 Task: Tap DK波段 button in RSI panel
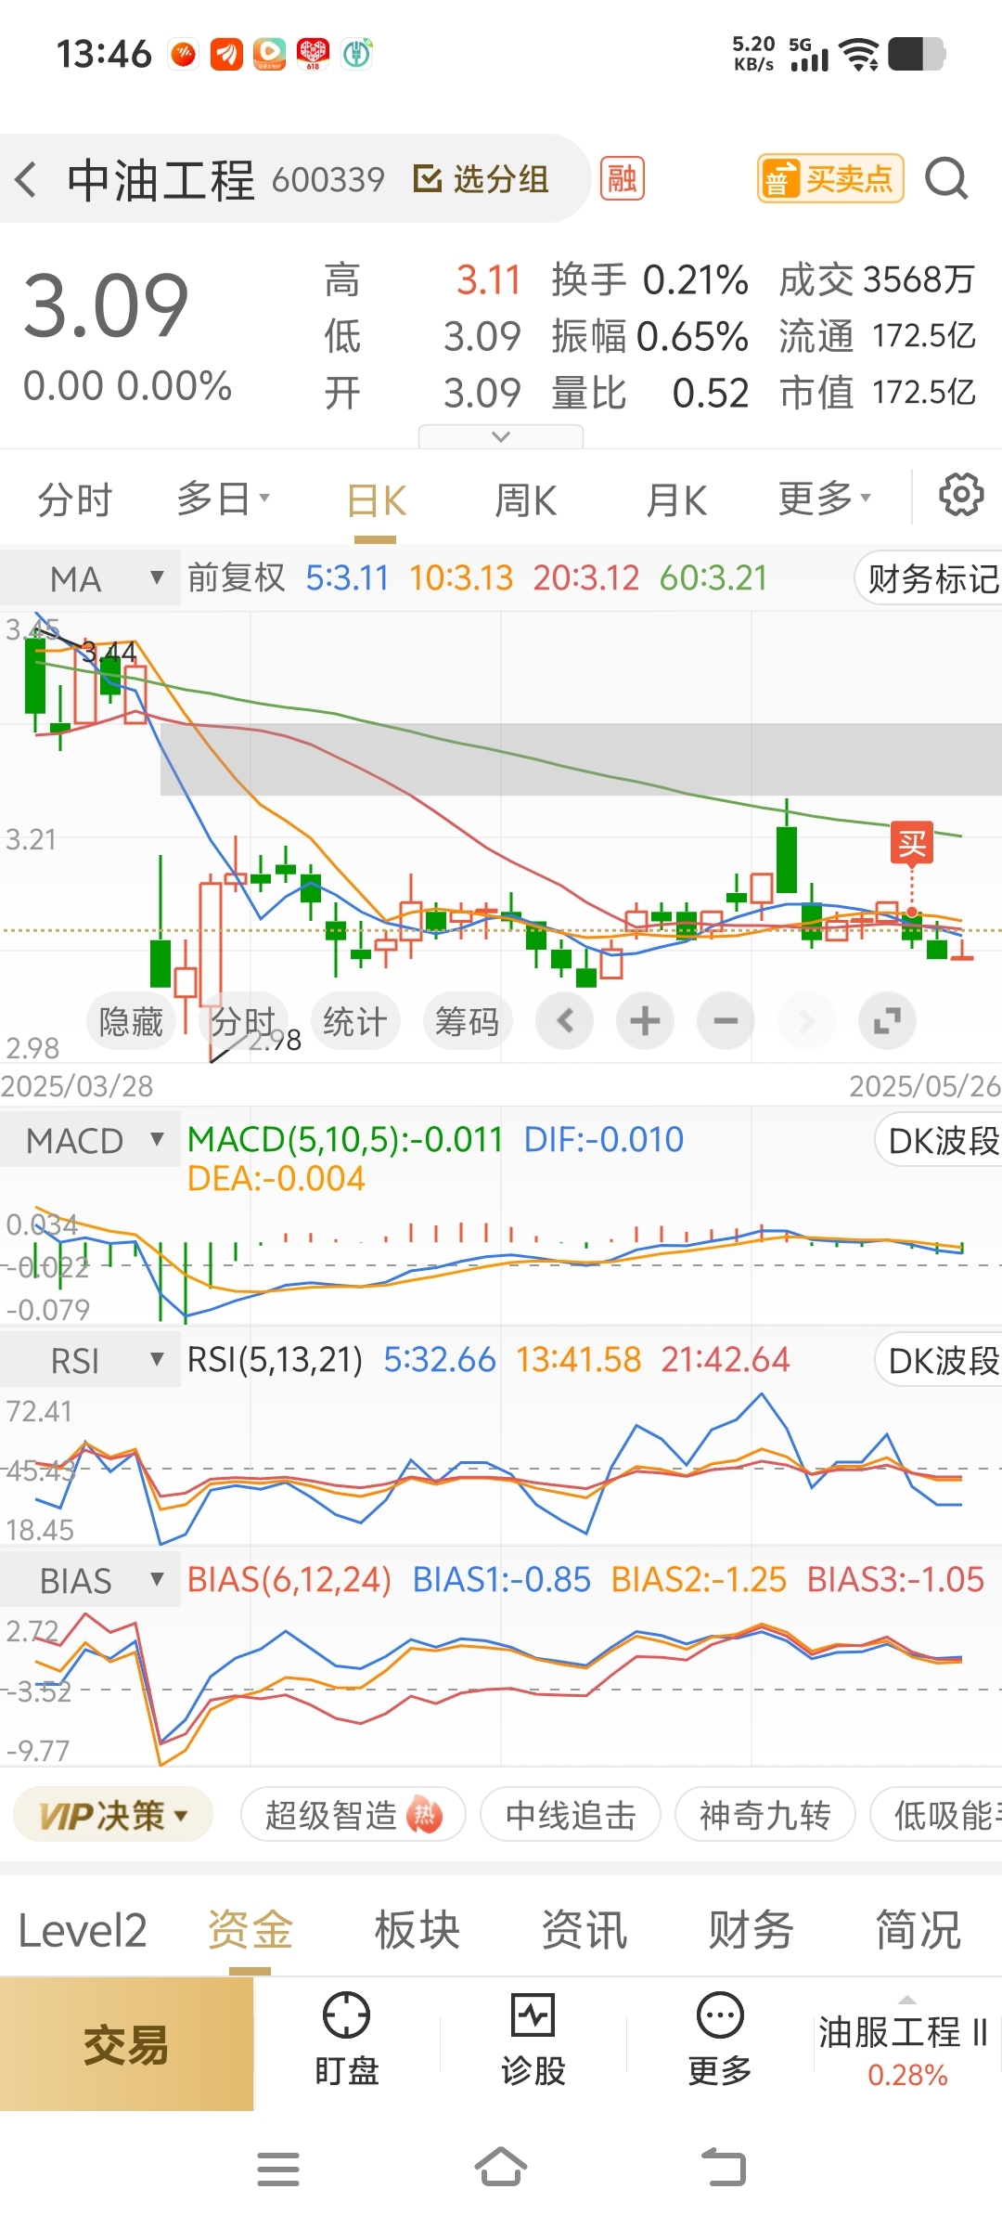pyautogui.click(x=939, y=1360)
